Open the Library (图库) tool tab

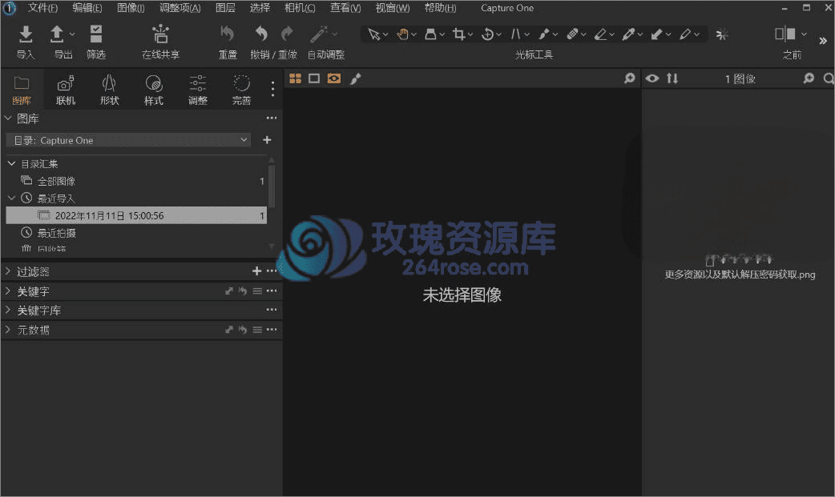coord(22,90)
